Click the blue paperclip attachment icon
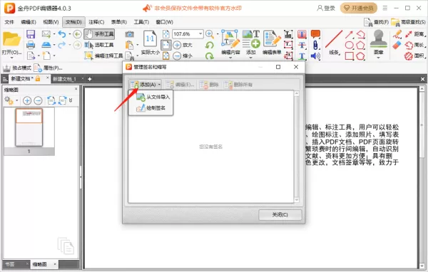 pyautogui.click(x=315, y=45)
